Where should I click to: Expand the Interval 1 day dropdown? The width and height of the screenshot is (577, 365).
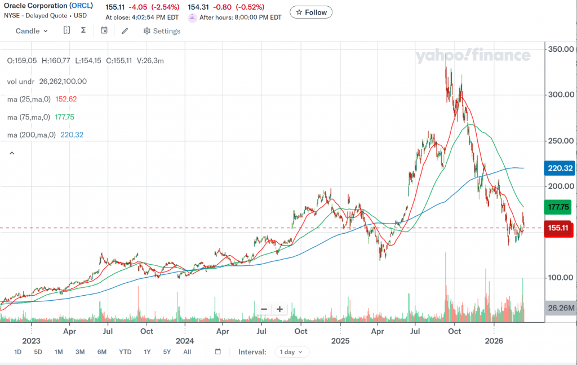292,351
